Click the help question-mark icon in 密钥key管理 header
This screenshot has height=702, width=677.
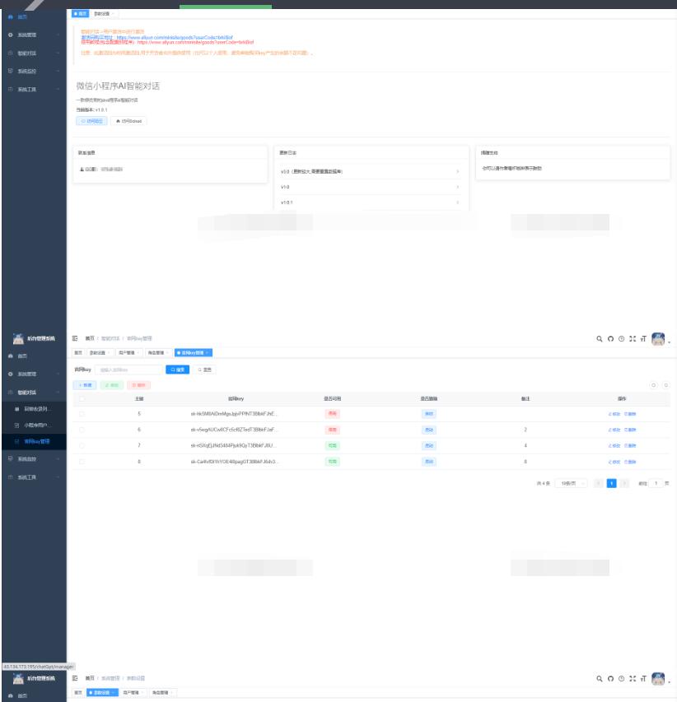pyautogui.click(x=621, y=338)
